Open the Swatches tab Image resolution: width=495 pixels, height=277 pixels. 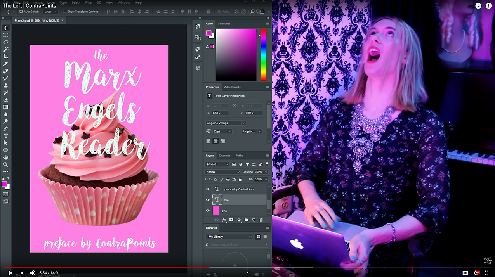224,24
